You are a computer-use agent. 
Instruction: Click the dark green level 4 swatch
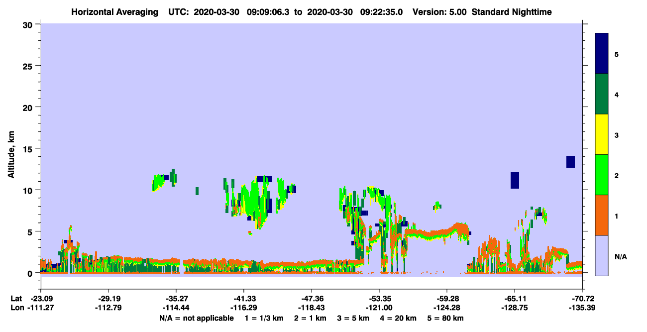[x=602, y=94]
